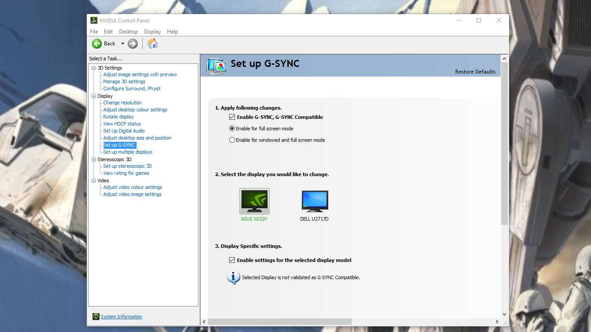Select the DELL U2717D display icon
Image resolution: width=591 pixels, height=332 pixels.
315,202
